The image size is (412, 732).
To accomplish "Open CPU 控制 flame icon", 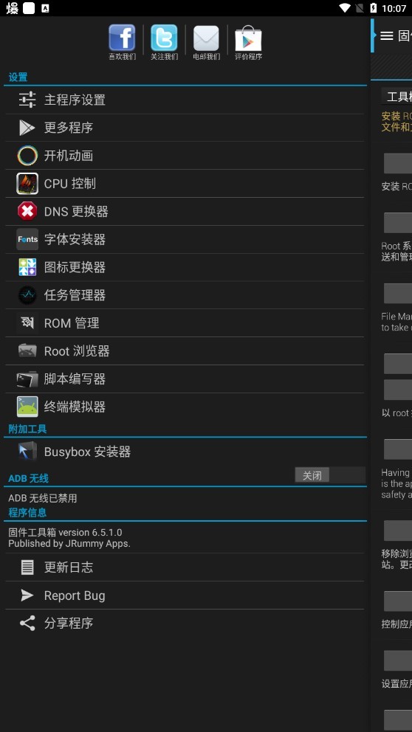I will pyautogui.click(x=27, y=184).
